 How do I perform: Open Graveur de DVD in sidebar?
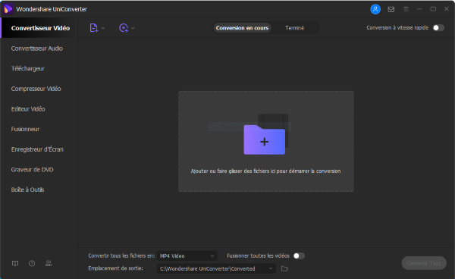32,169
